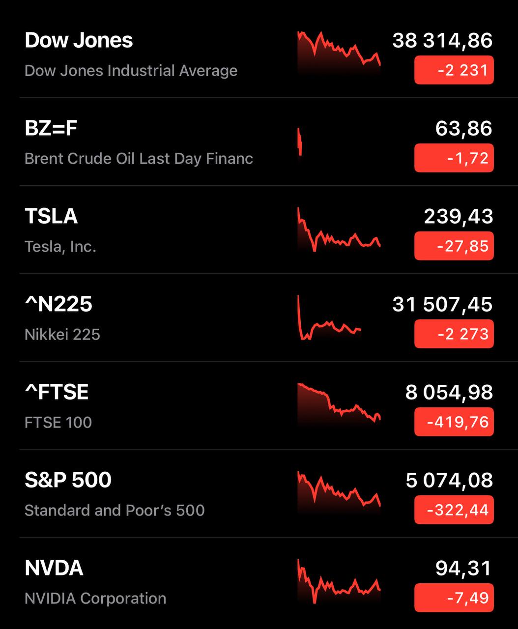Open the Brent Crude sparkline chart

(x=300, y=142)
